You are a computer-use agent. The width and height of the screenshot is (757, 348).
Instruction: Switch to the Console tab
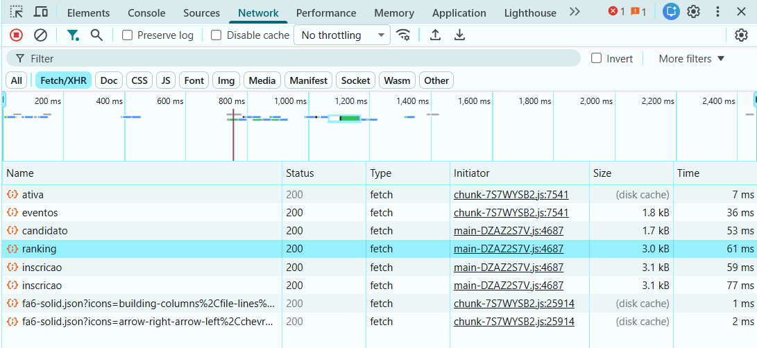pyautogui.click(x=146, y=13)
